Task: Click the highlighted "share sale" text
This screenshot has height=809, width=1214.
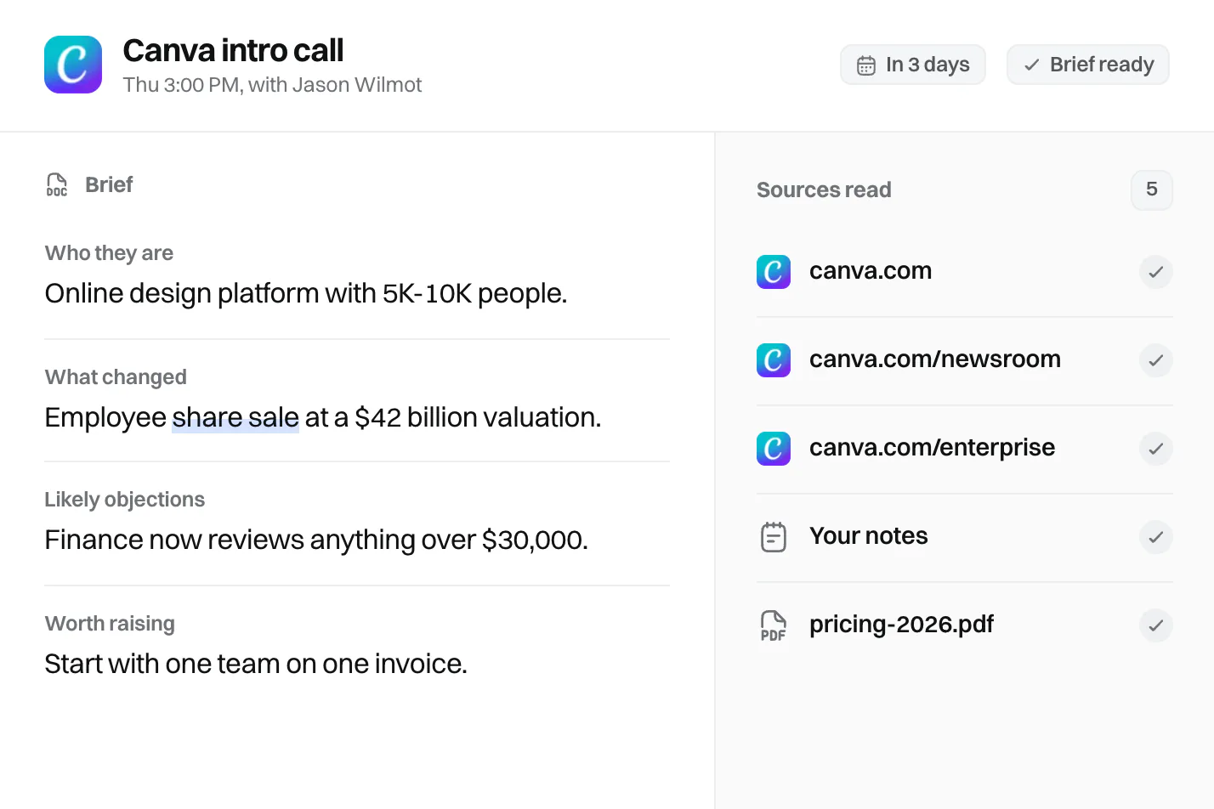Action: 235,418
